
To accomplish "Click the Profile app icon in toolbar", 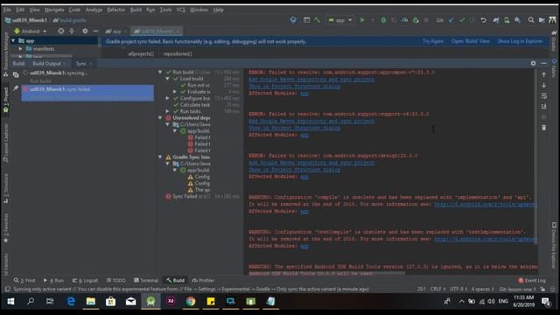I will point(404,20).
